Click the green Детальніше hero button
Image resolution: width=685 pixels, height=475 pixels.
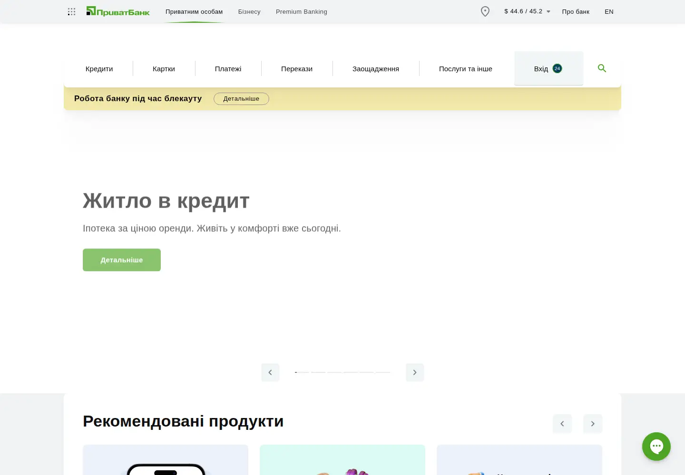(x=122, y=260)
